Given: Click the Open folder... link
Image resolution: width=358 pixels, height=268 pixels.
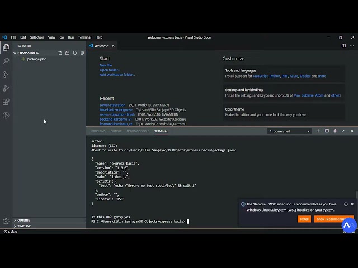Looking at the screenshot, I should pos(110,70).
